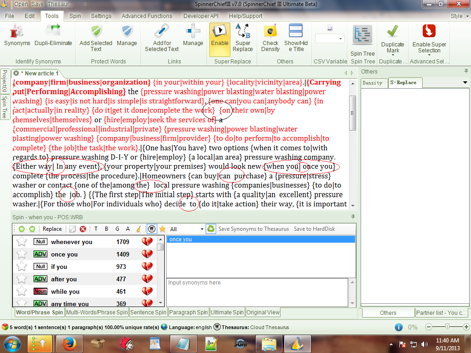471x353 pixels.
Task: Click Save Synonyms to Thesaurus
Action: point(253,229)
